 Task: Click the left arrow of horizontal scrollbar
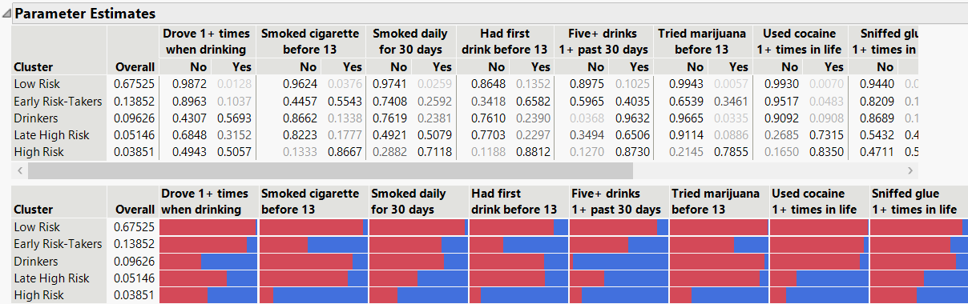coord(18,170)
